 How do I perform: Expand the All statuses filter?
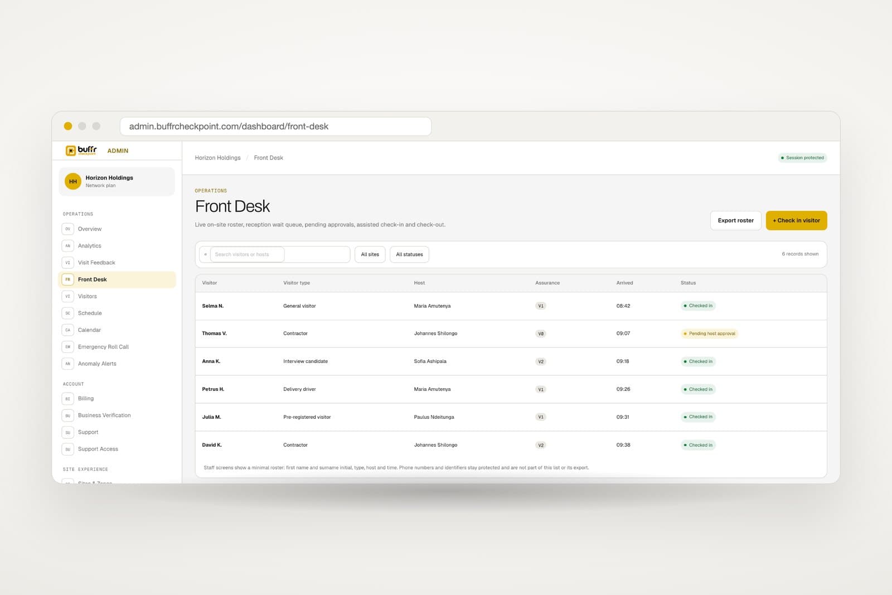click(409, 254)
